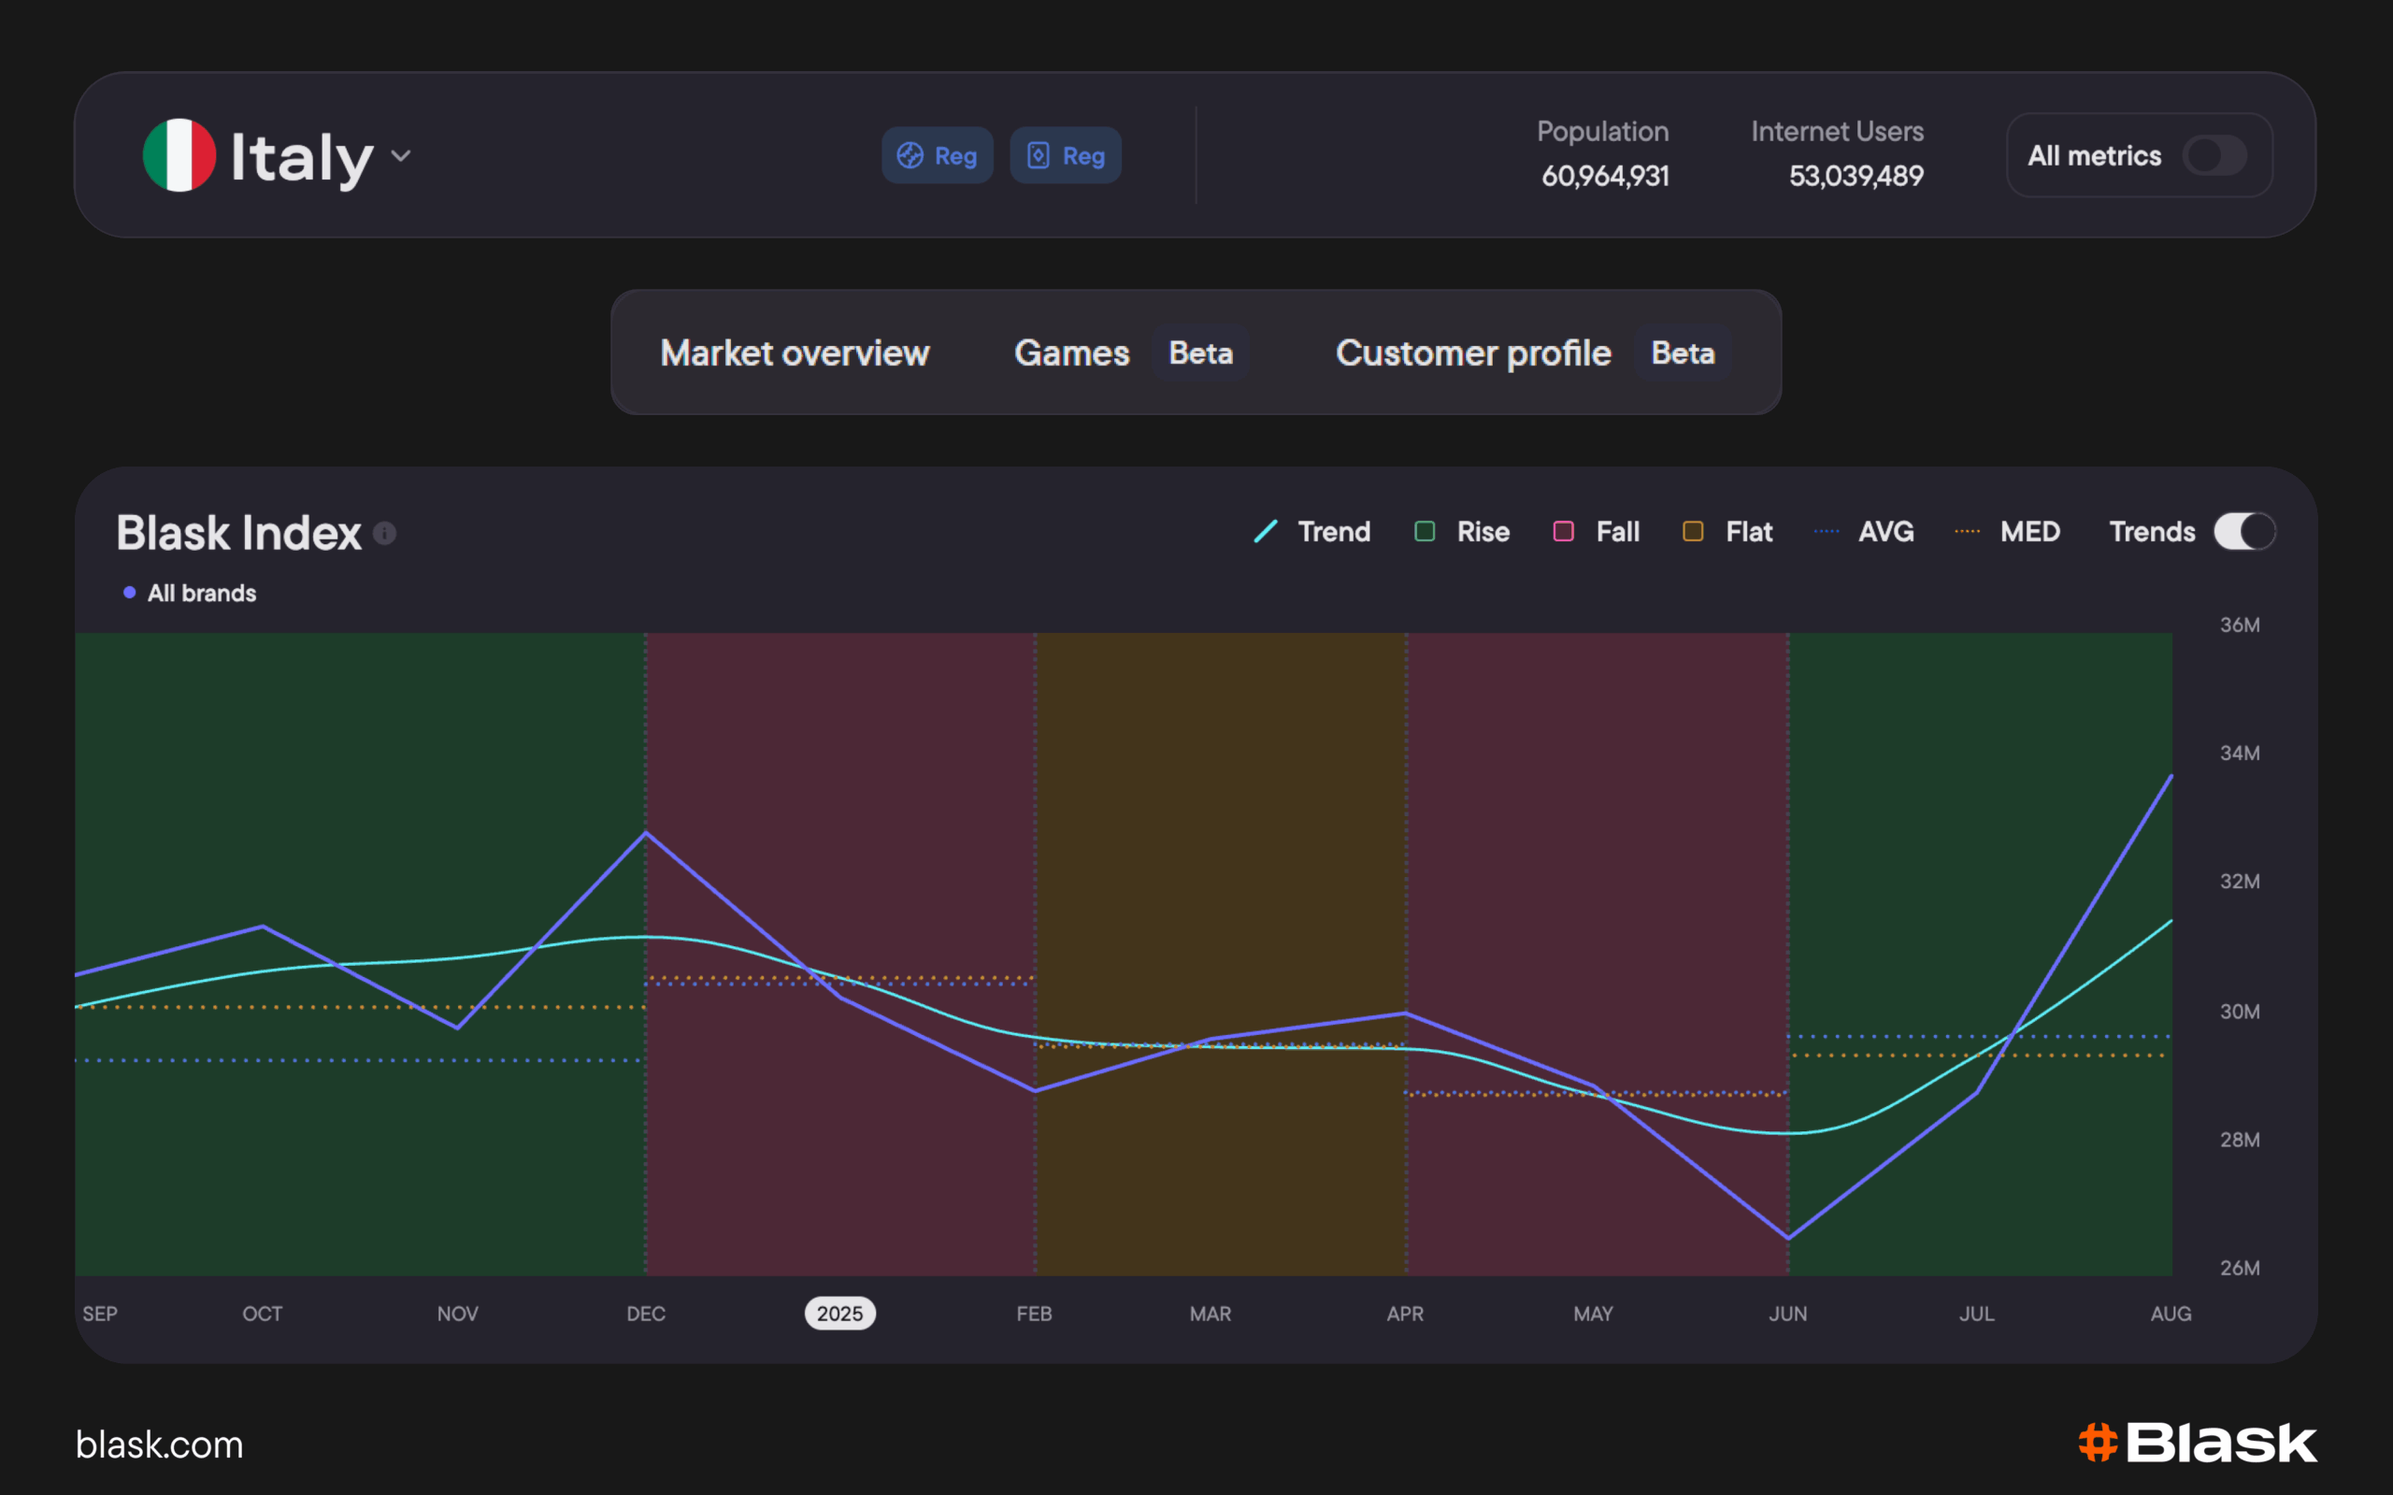Switch to the Games tab

(x=1071, y=353)
